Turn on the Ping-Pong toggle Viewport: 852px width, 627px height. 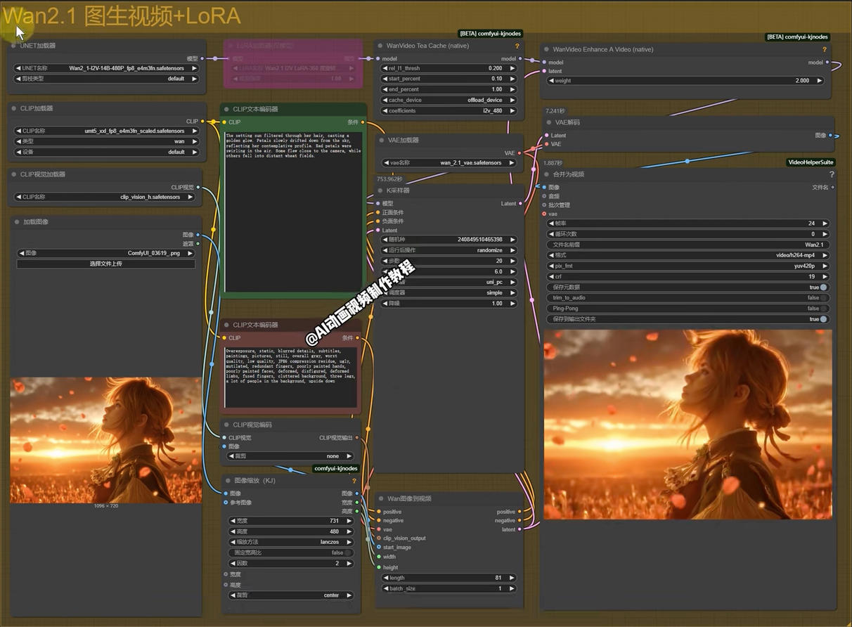tap(823, 309)
